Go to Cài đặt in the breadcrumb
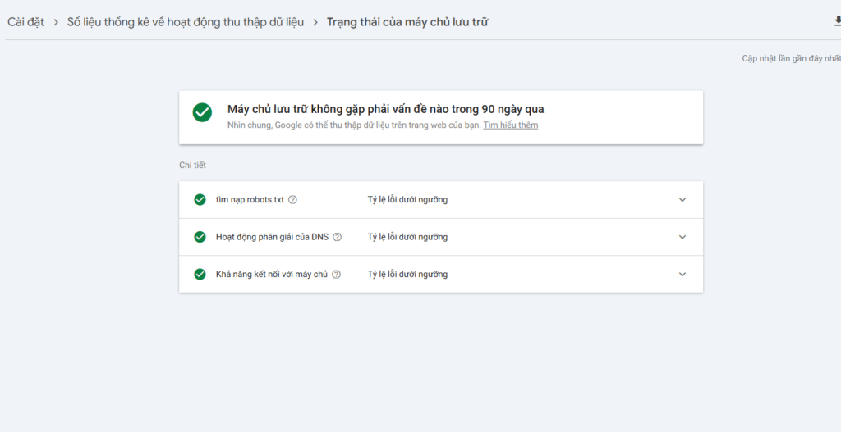841x432 pixels. tap(25, 22)
